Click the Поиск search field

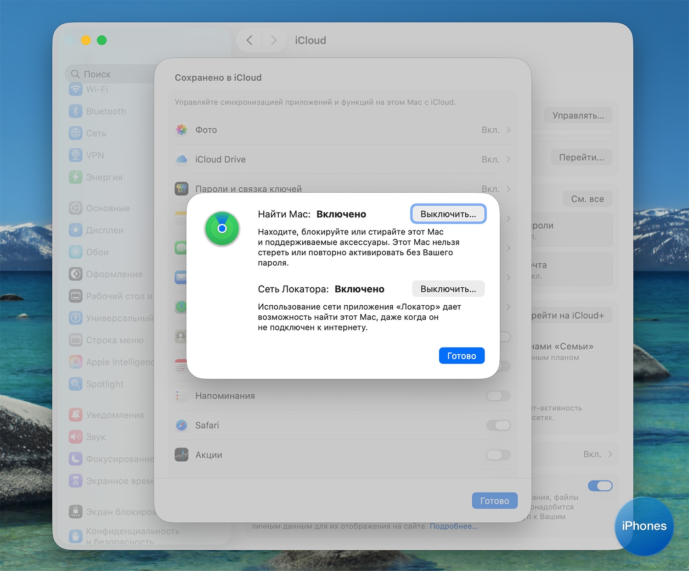click(x=110, y=74)
